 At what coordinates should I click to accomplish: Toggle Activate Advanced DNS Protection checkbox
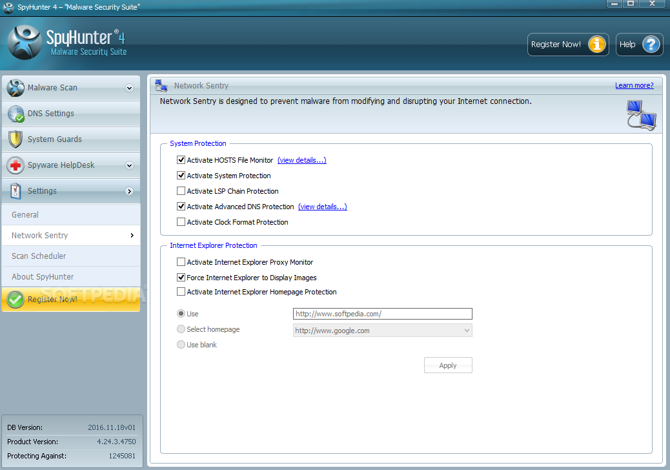(x=181, y=207)
